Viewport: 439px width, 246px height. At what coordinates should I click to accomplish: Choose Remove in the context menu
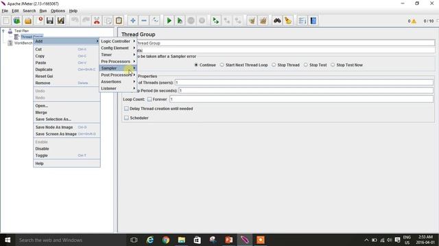[67, 83]
